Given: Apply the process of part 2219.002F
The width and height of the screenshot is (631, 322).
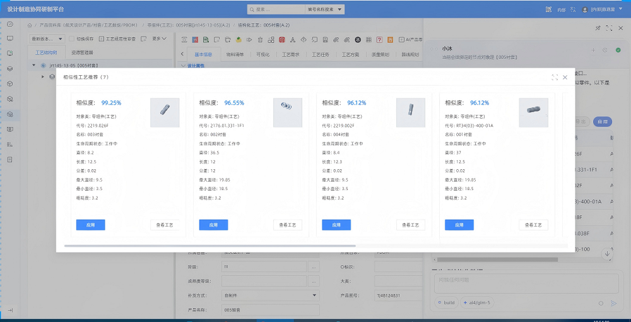Looking at the screenshot, I should (x=336, y=225).
